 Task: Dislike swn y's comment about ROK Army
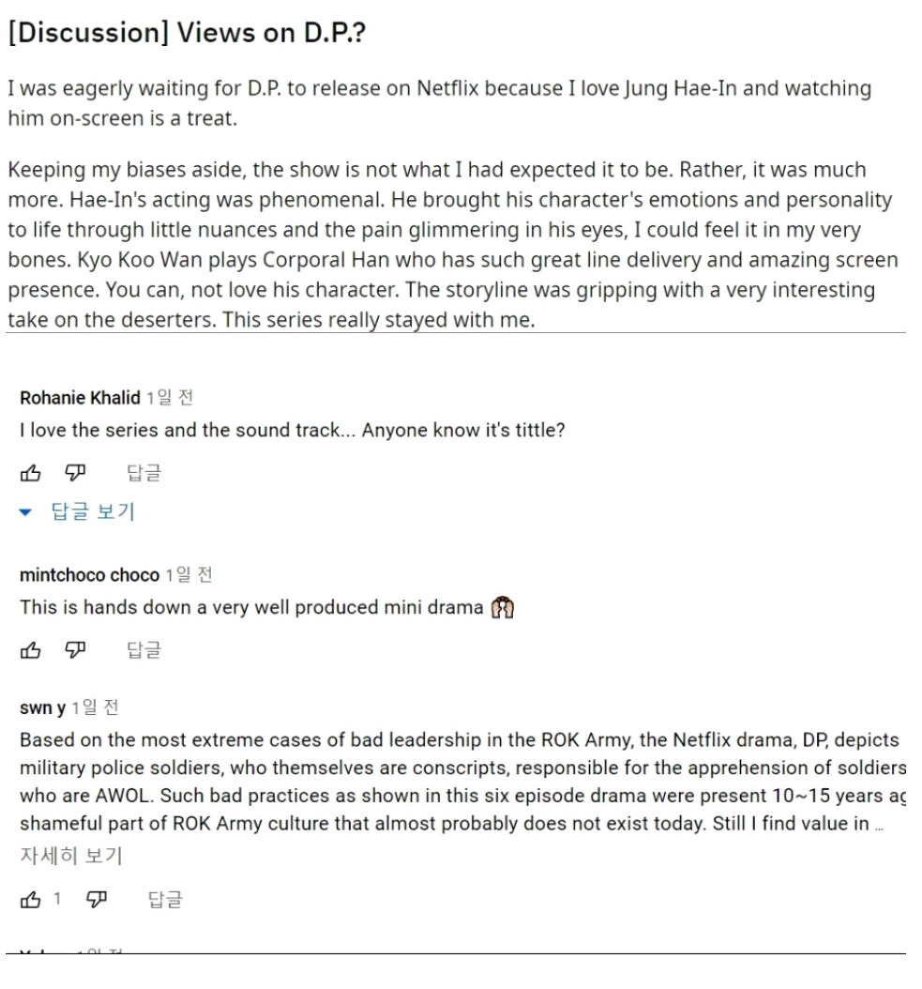(95, 901)
